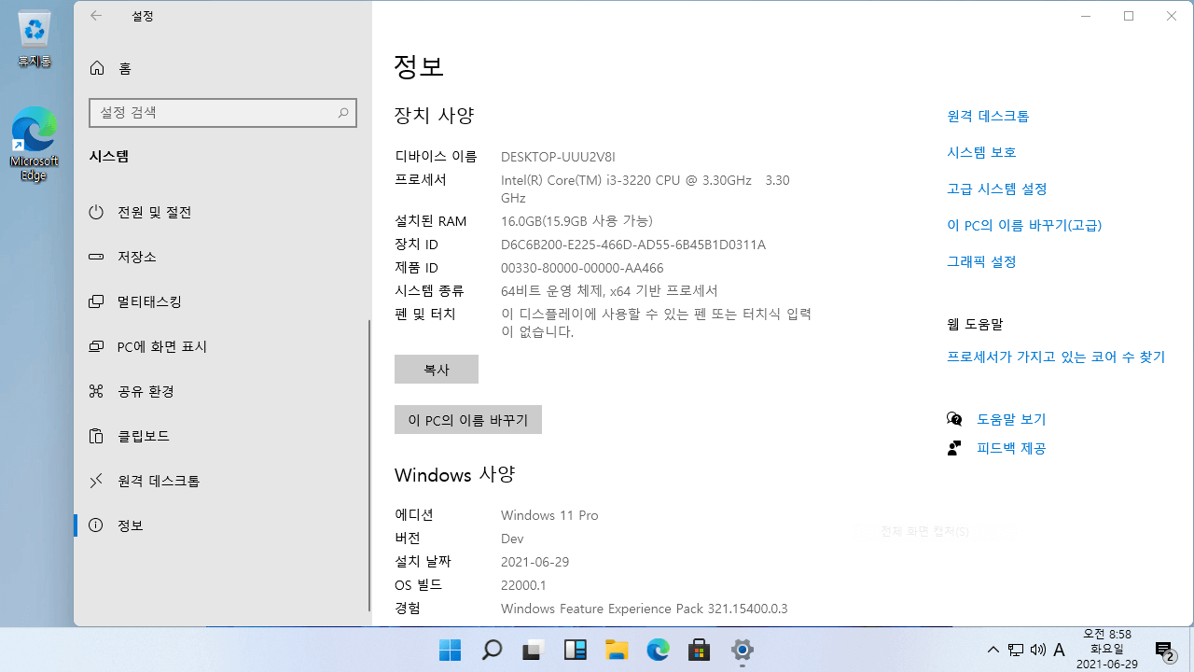Click the device name DESKTOP-UUU2V8I
This screenshot has width=1194, height=672.
click(558, 157)
